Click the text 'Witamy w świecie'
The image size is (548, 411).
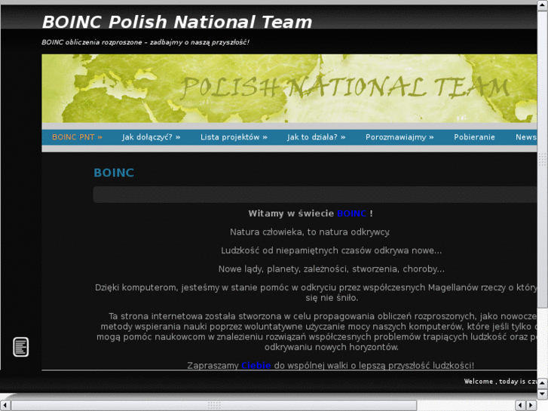pyautogui.click(x=291, y=213)
